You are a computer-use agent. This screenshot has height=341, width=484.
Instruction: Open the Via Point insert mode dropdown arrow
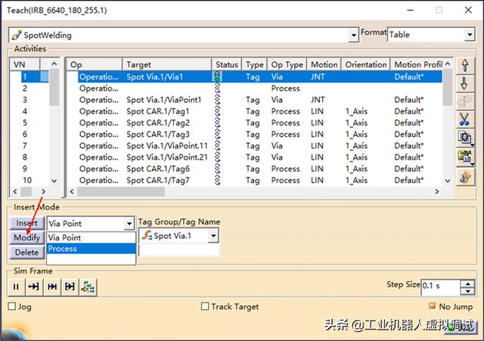tap(129, 223)
